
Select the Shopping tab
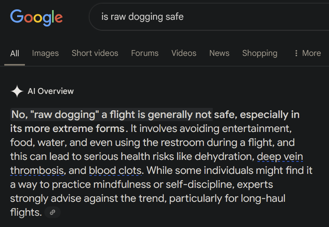pos(260,53)
